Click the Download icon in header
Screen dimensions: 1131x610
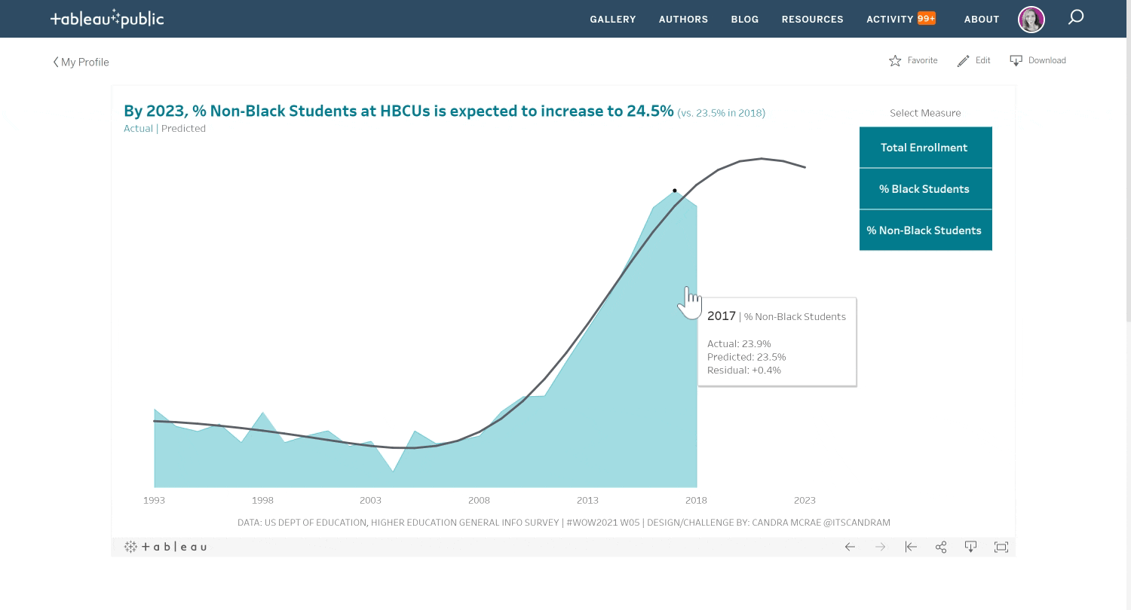[1016, 61]
